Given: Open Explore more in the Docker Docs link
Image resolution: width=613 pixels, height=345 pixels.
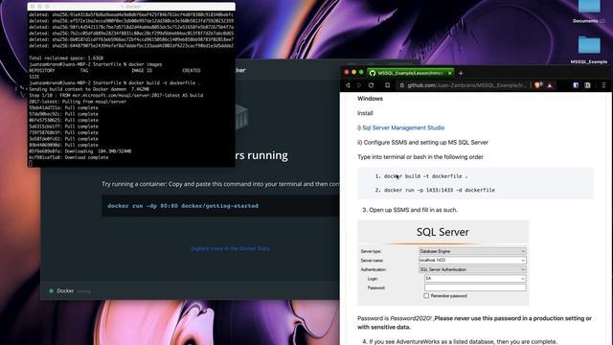Looking at the screenshot, I should pos(230,249).
